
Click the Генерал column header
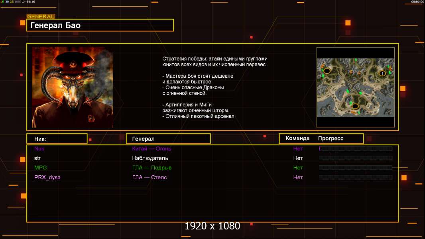click(x=168, y=139)
